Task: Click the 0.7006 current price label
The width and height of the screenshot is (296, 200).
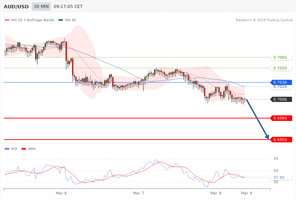Action: [281, 99]
